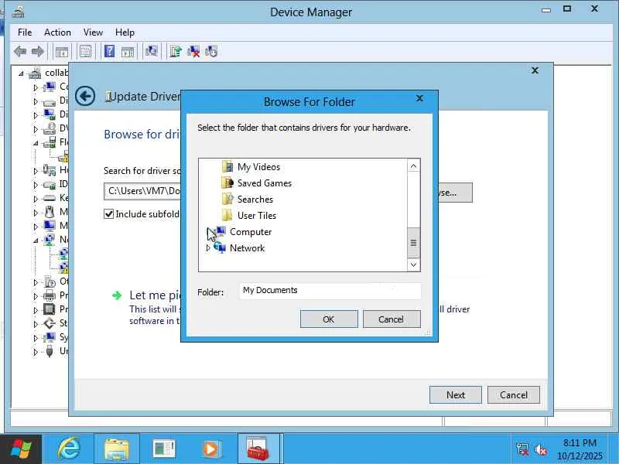
Task: Toggle the console tree toolbar icon
Action: 62,51
